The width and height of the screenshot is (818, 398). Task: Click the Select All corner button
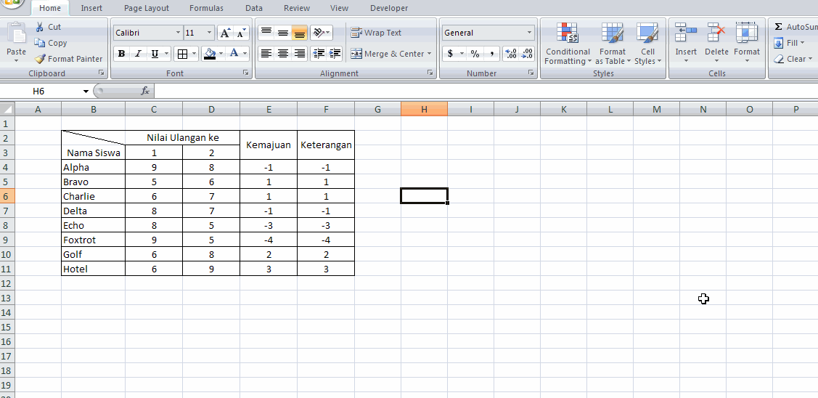tap(7, 109)
